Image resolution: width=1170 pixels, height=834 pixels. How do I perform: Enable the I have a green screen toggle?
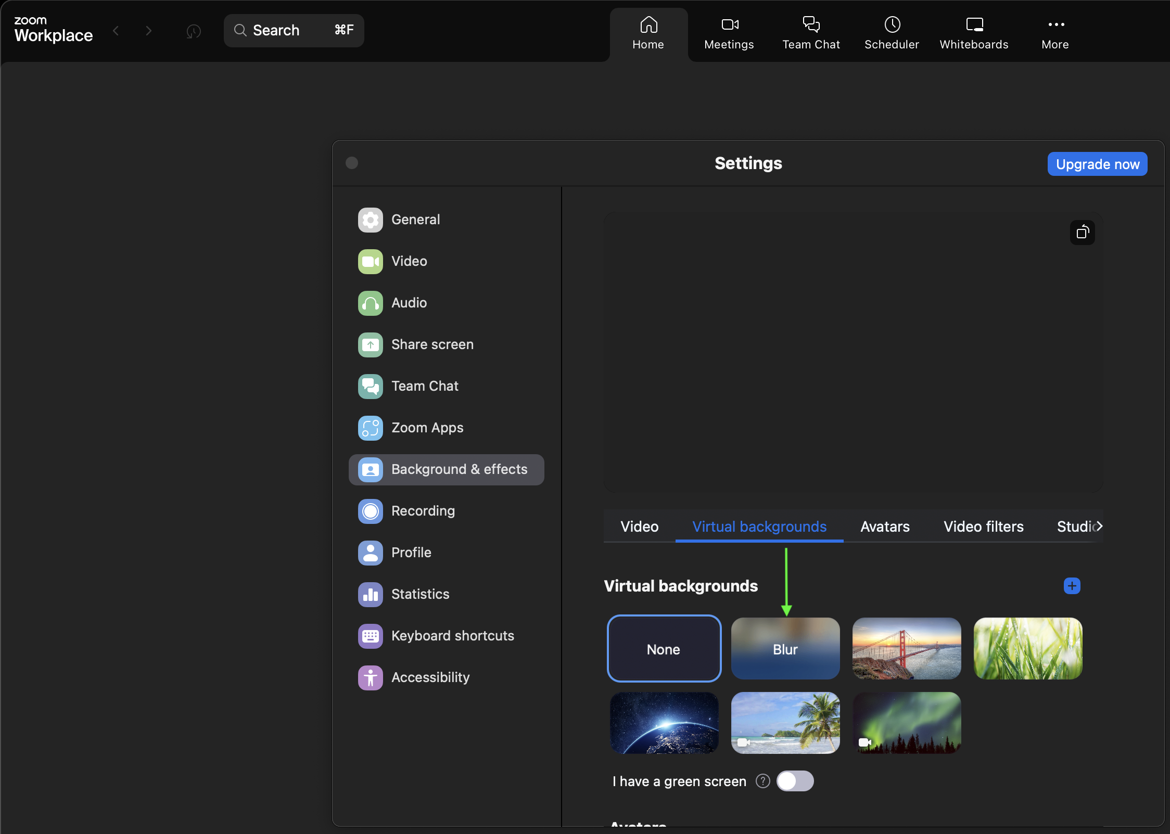pyautogui.click(x=795, y=781)
